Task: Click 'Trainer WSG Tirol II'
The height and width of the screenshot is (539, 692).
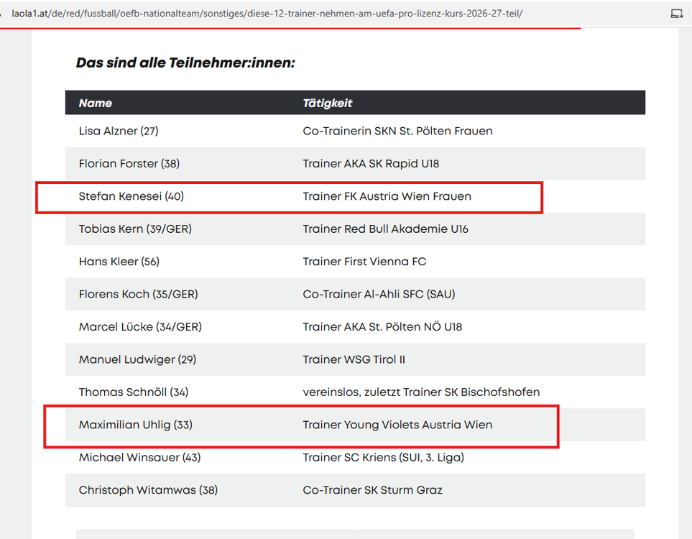Action: tap(354, 360)
